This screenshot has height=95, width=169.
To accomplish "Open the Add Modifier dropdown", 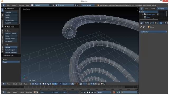I will pyautogui.click(x=153, y=32).
